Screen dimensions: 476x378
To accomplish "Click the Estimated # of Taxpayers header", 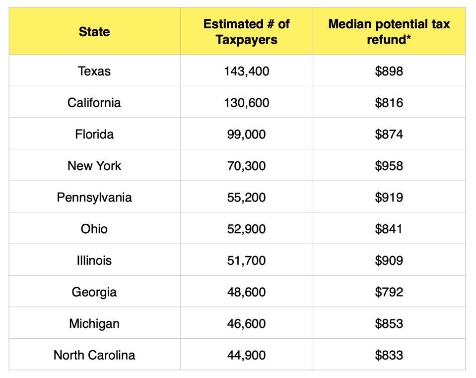I will click(246, 32).
